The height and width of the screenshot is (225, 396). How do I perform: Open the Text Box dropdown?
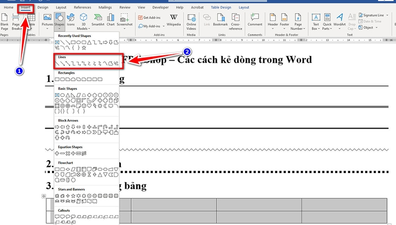[316, 22]
